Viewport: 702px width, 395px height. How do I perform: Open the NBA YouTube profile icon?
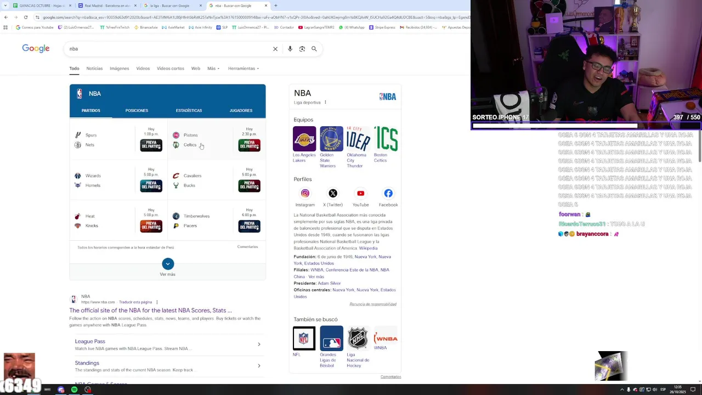360,193
